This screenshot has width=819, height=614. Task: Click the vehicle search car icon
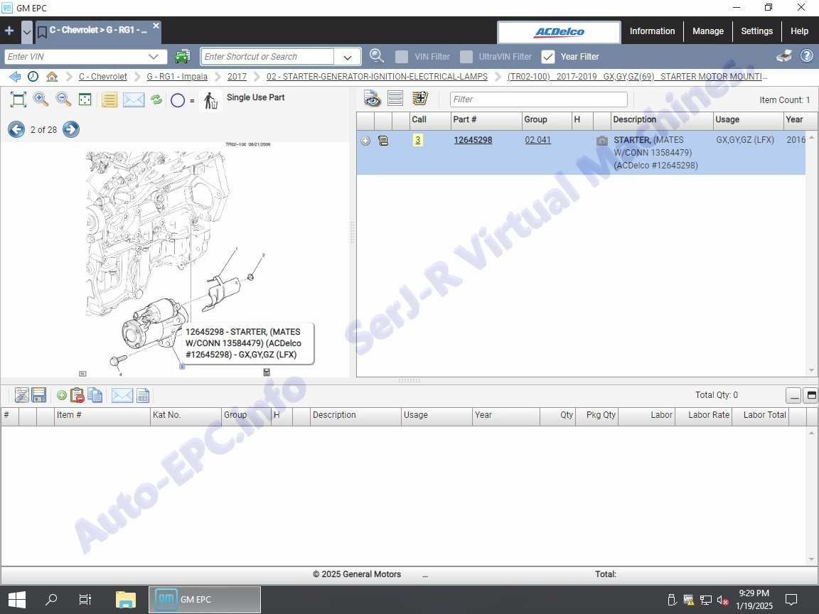(183, 56)
